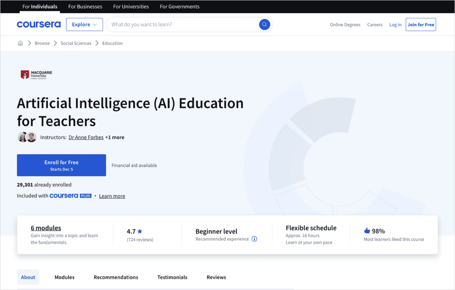Screen dimensions: 455x290
Task: Click the Beginner level heading
Action: click(217, 231)
